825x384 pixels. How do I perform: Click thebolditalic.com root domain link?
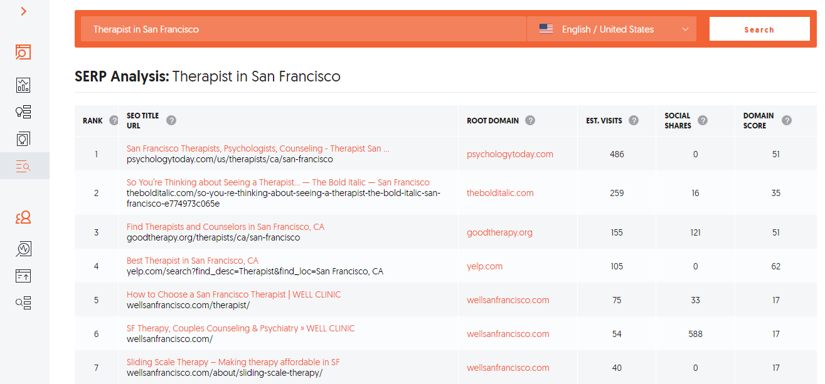tap(500, 193)
